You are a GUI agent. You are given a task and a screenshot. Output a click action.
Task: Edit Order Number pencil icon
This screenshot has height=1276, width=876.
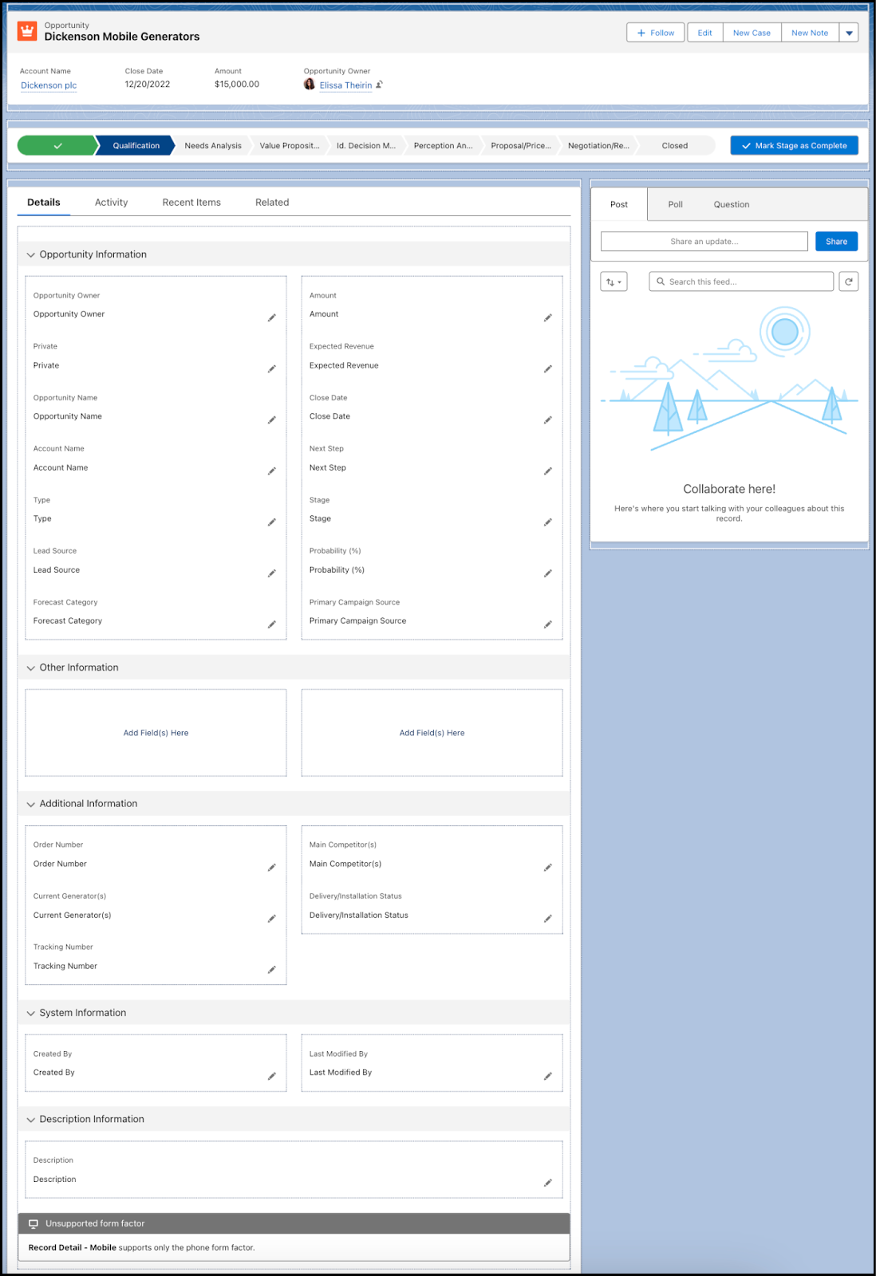coord(271,867)
